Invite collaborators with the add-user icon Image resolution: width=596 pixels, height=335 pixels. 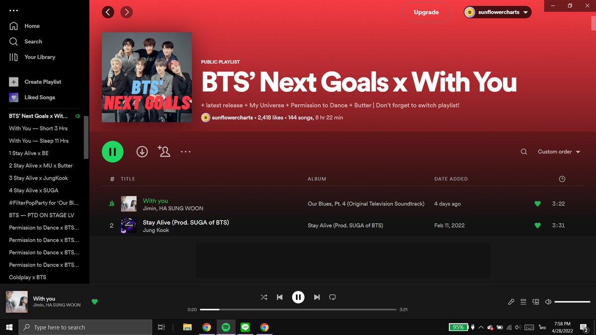coord(164,151)
